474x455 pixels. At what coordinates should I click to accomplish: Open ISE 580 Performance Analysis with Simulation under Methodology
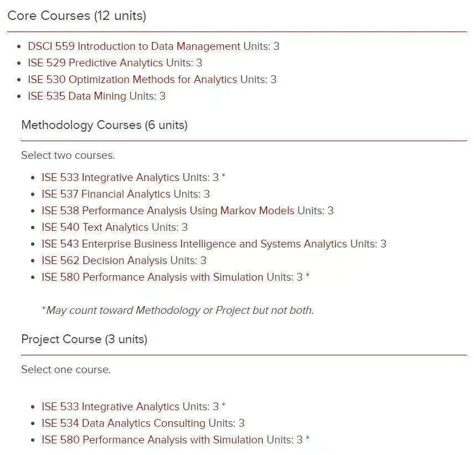pyautogui.click(x=153, y=277)
